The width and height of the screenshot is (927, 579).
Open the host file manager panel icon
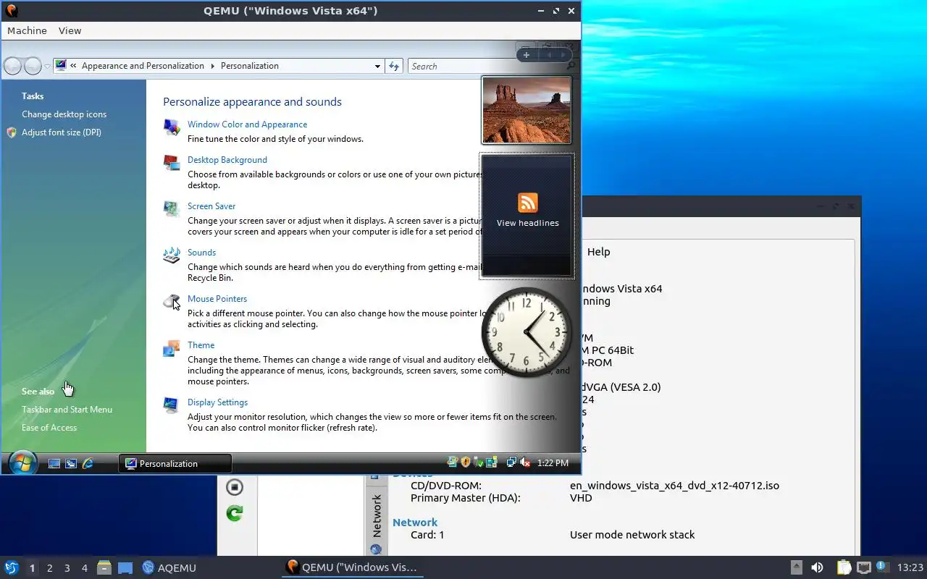click(x=104, y=568)
